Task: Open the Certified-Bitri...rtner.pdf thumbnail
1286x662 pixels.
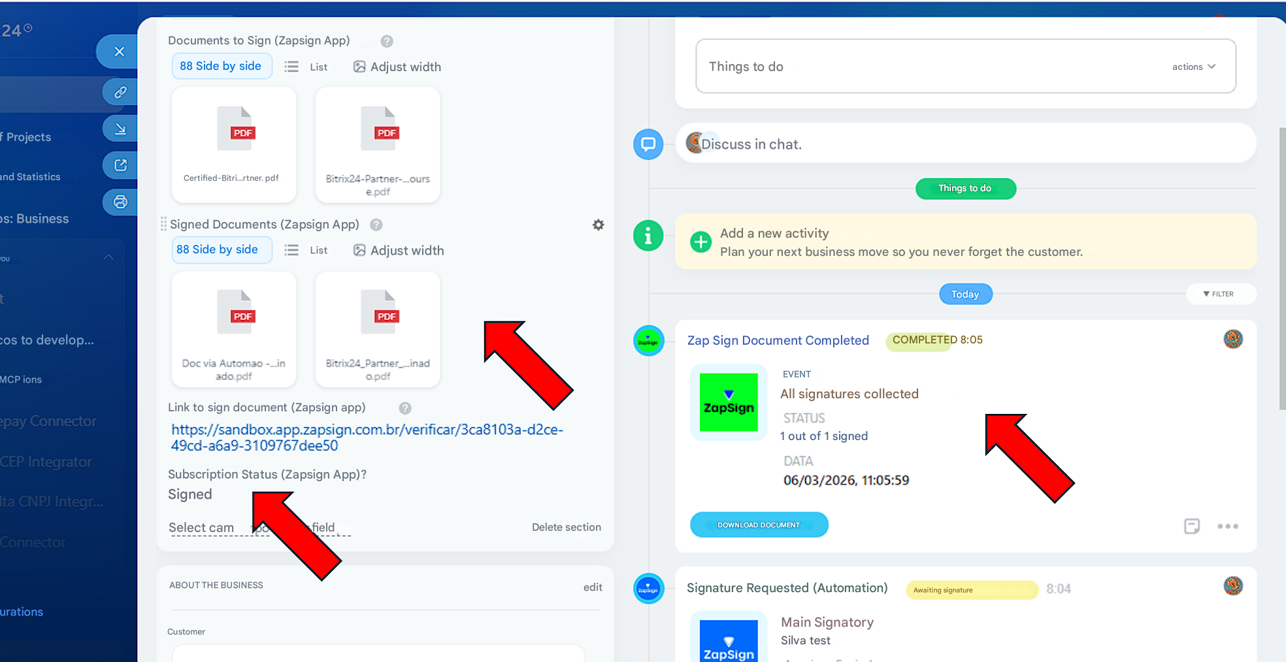Action: tap(233, 145)
